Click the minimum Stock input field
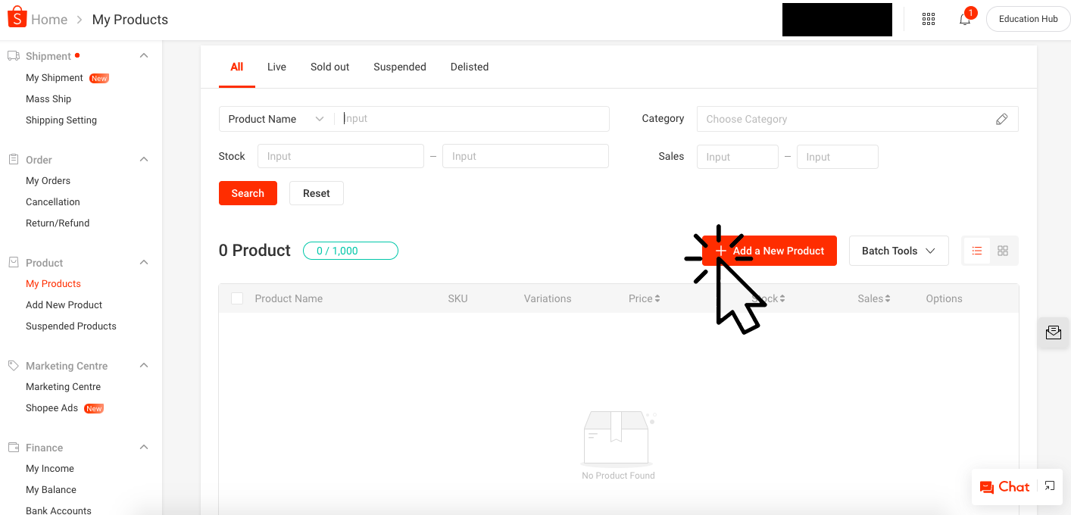1071x515 pixels. click(341, 156)
